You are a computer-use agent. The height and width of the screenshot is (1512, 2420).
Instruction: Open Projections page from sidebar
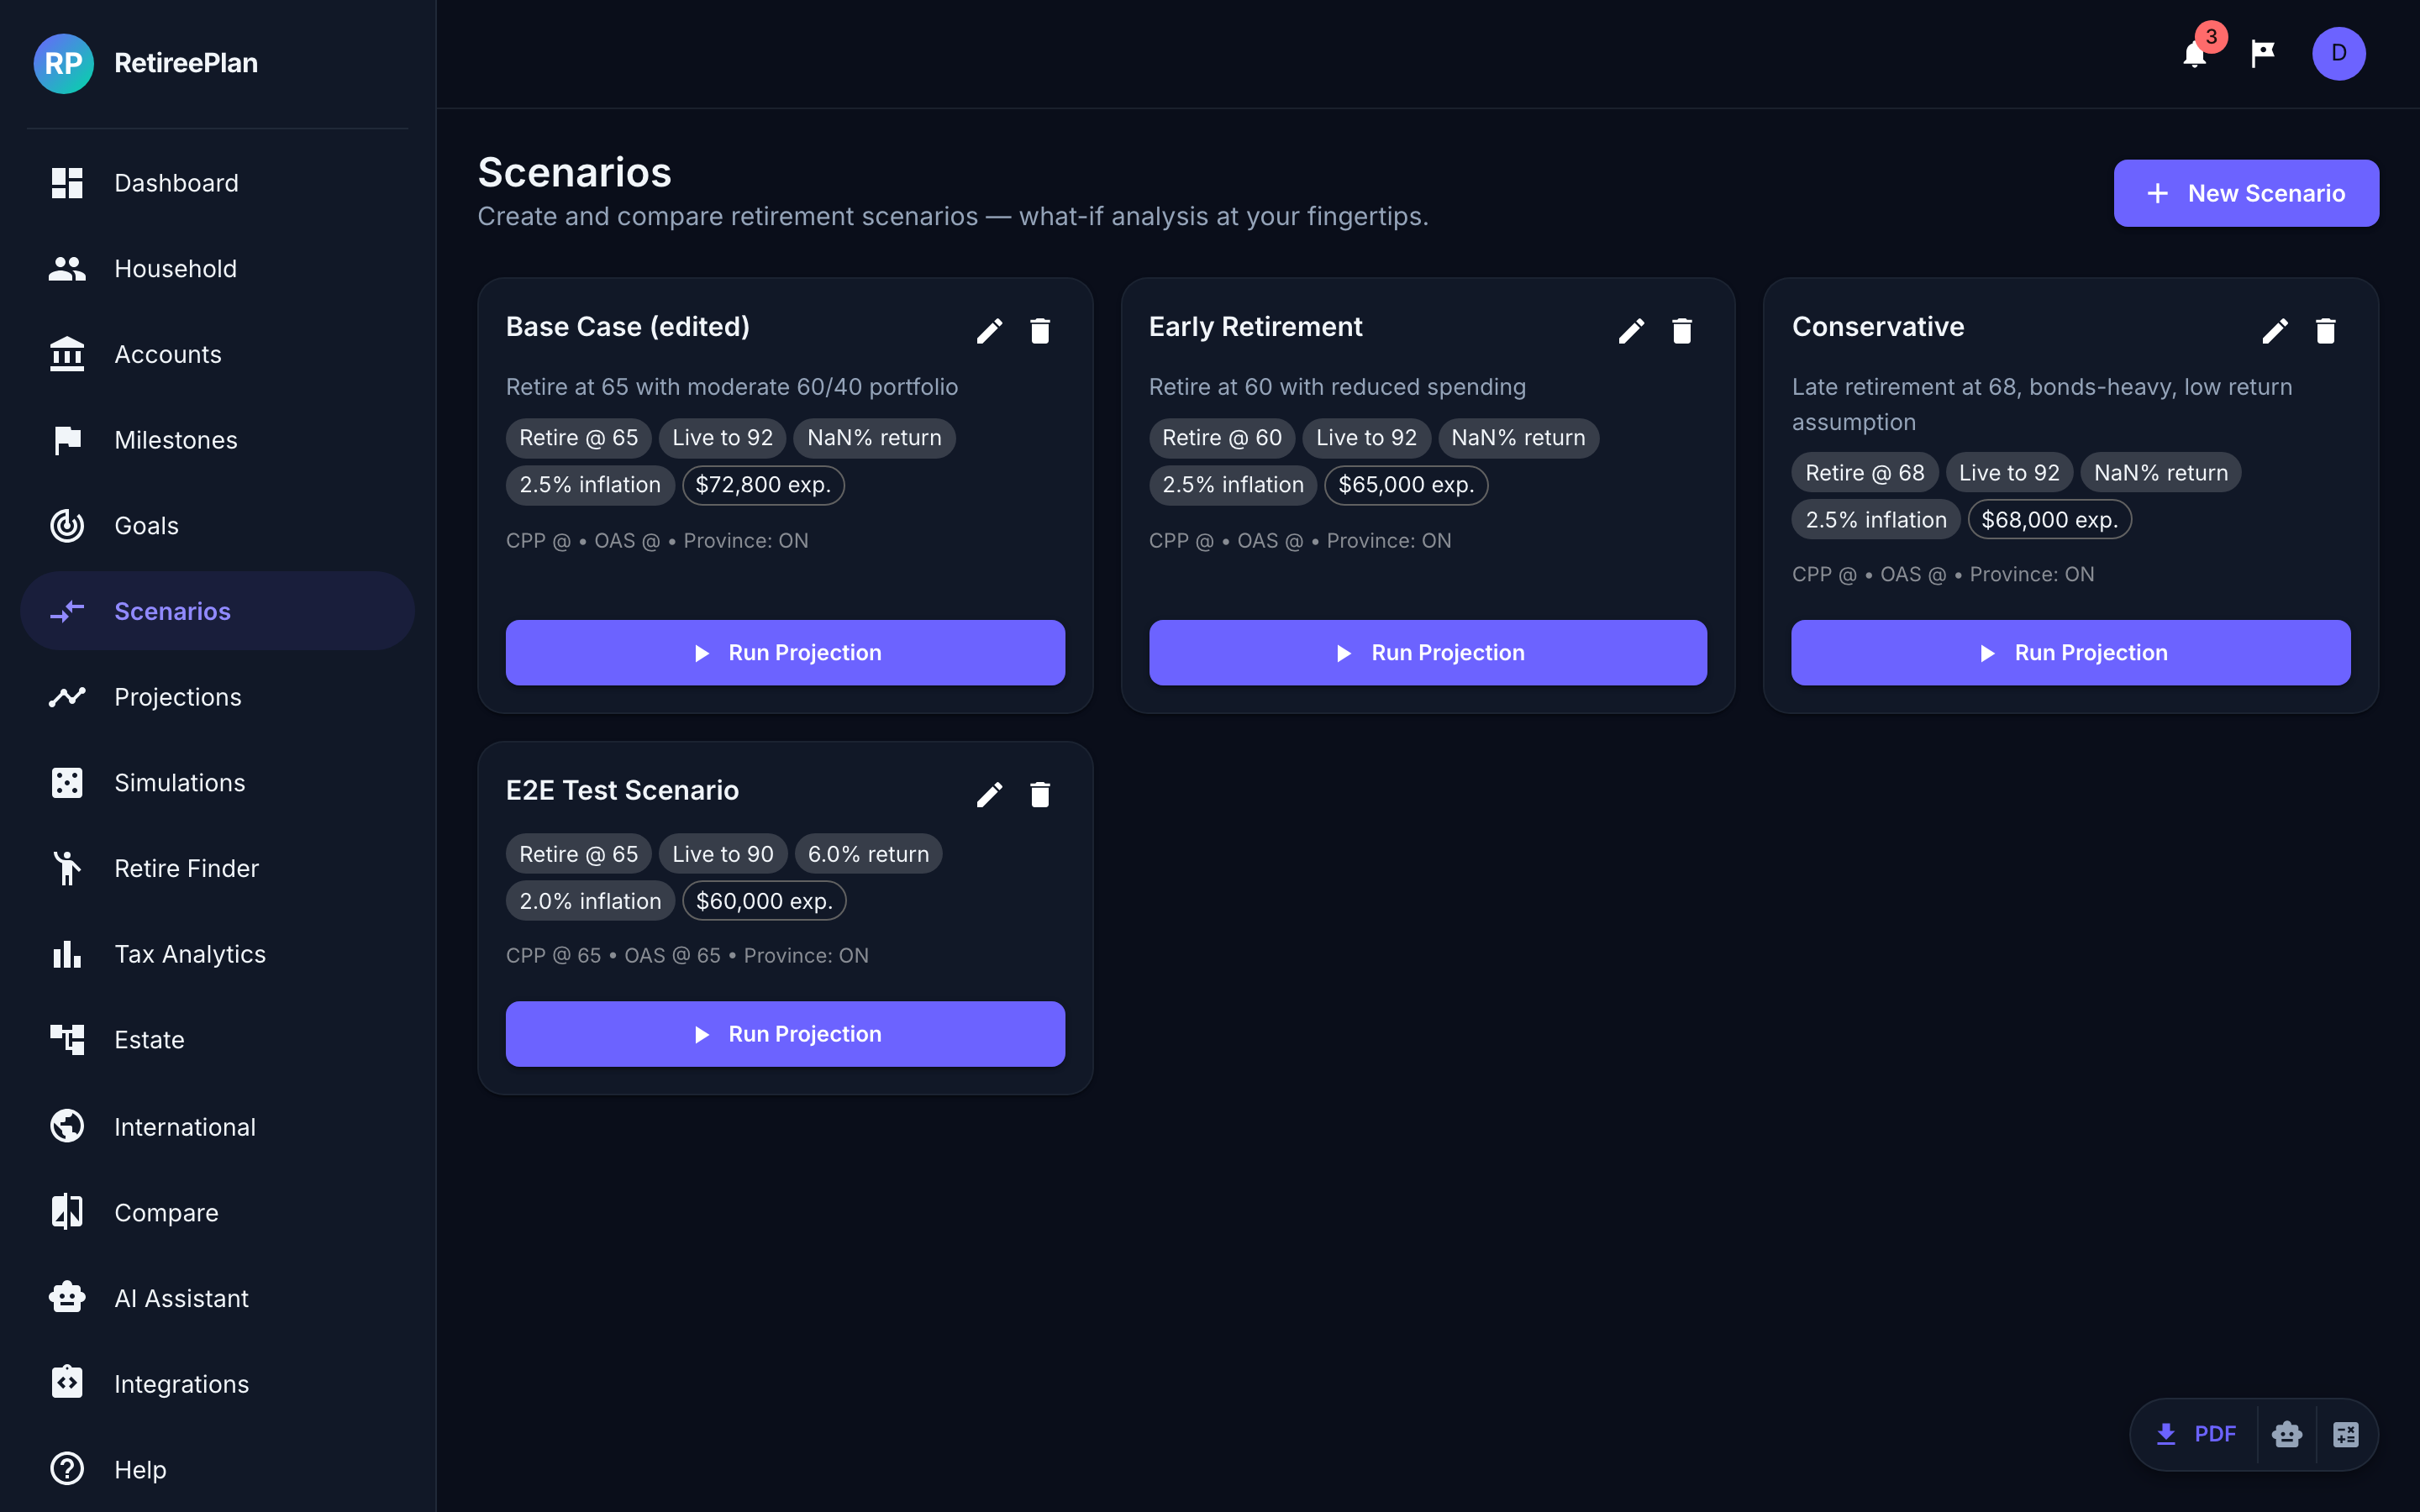tap(177, 697)
